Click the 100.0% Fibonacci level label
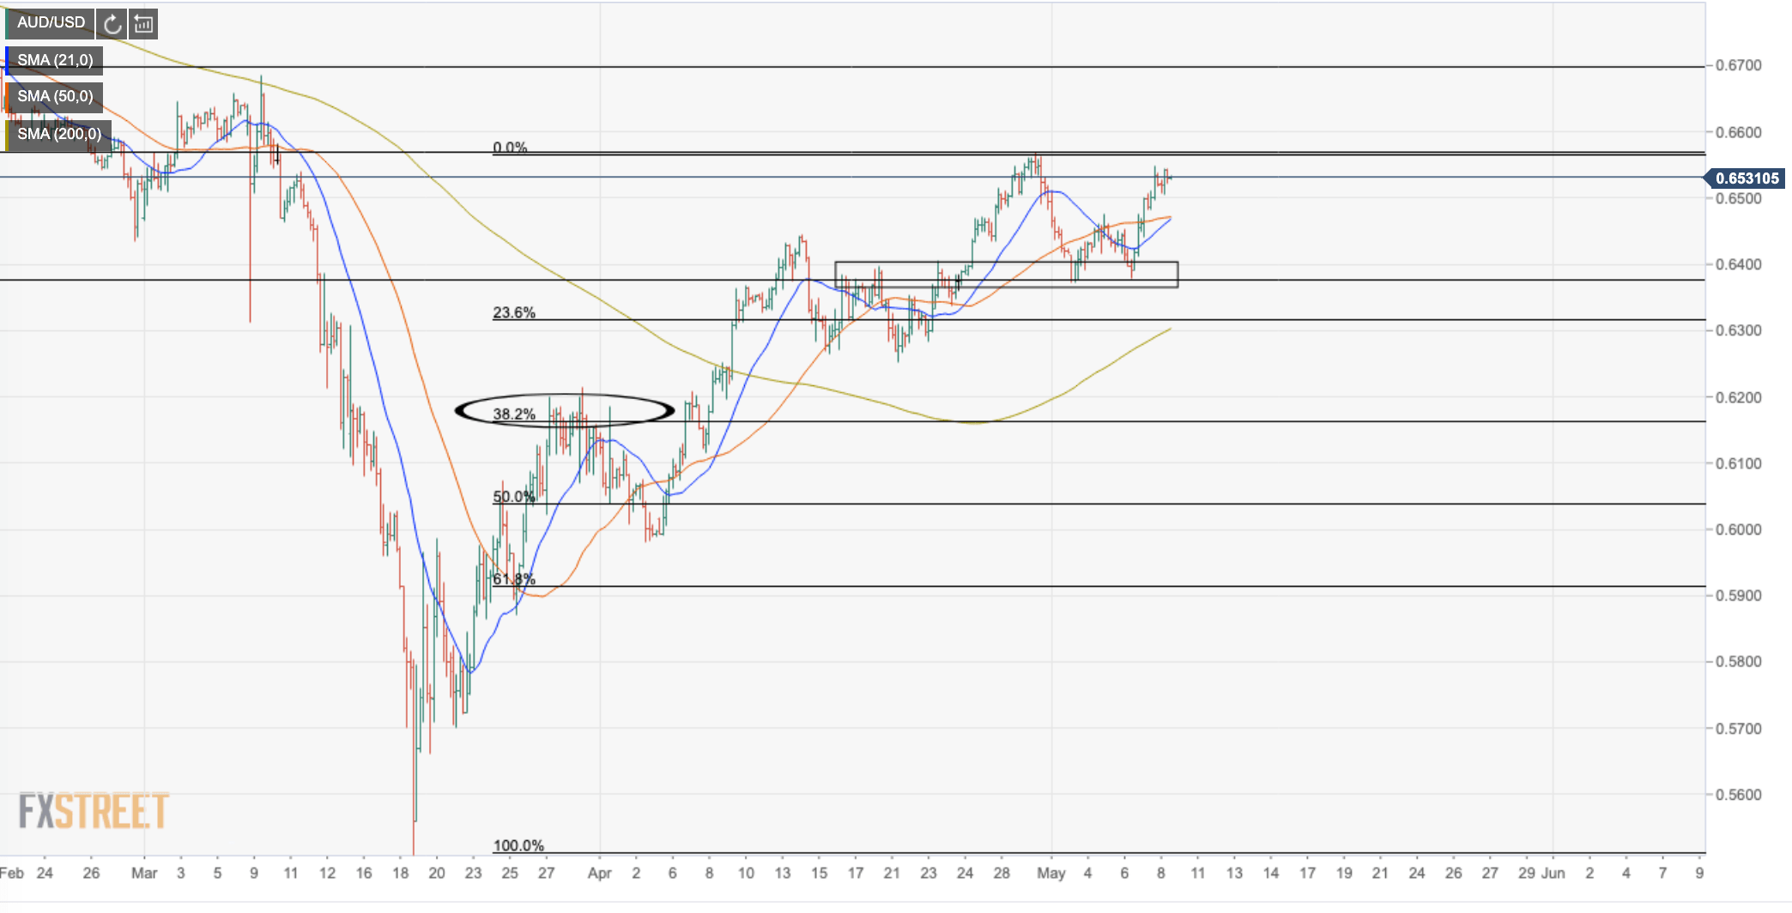Viewport: 1792px width, 913px height. (x=518, y=846)
